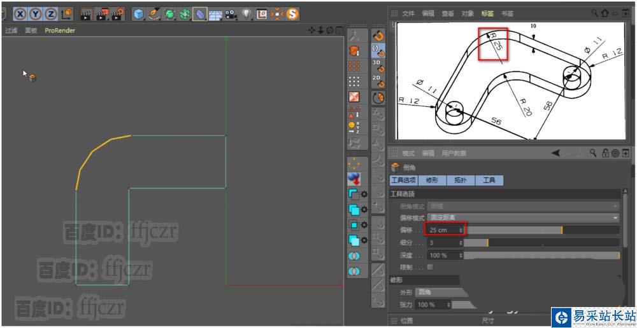Toggle the Y axis lock
637x328 pixels.
pos(35,14)
